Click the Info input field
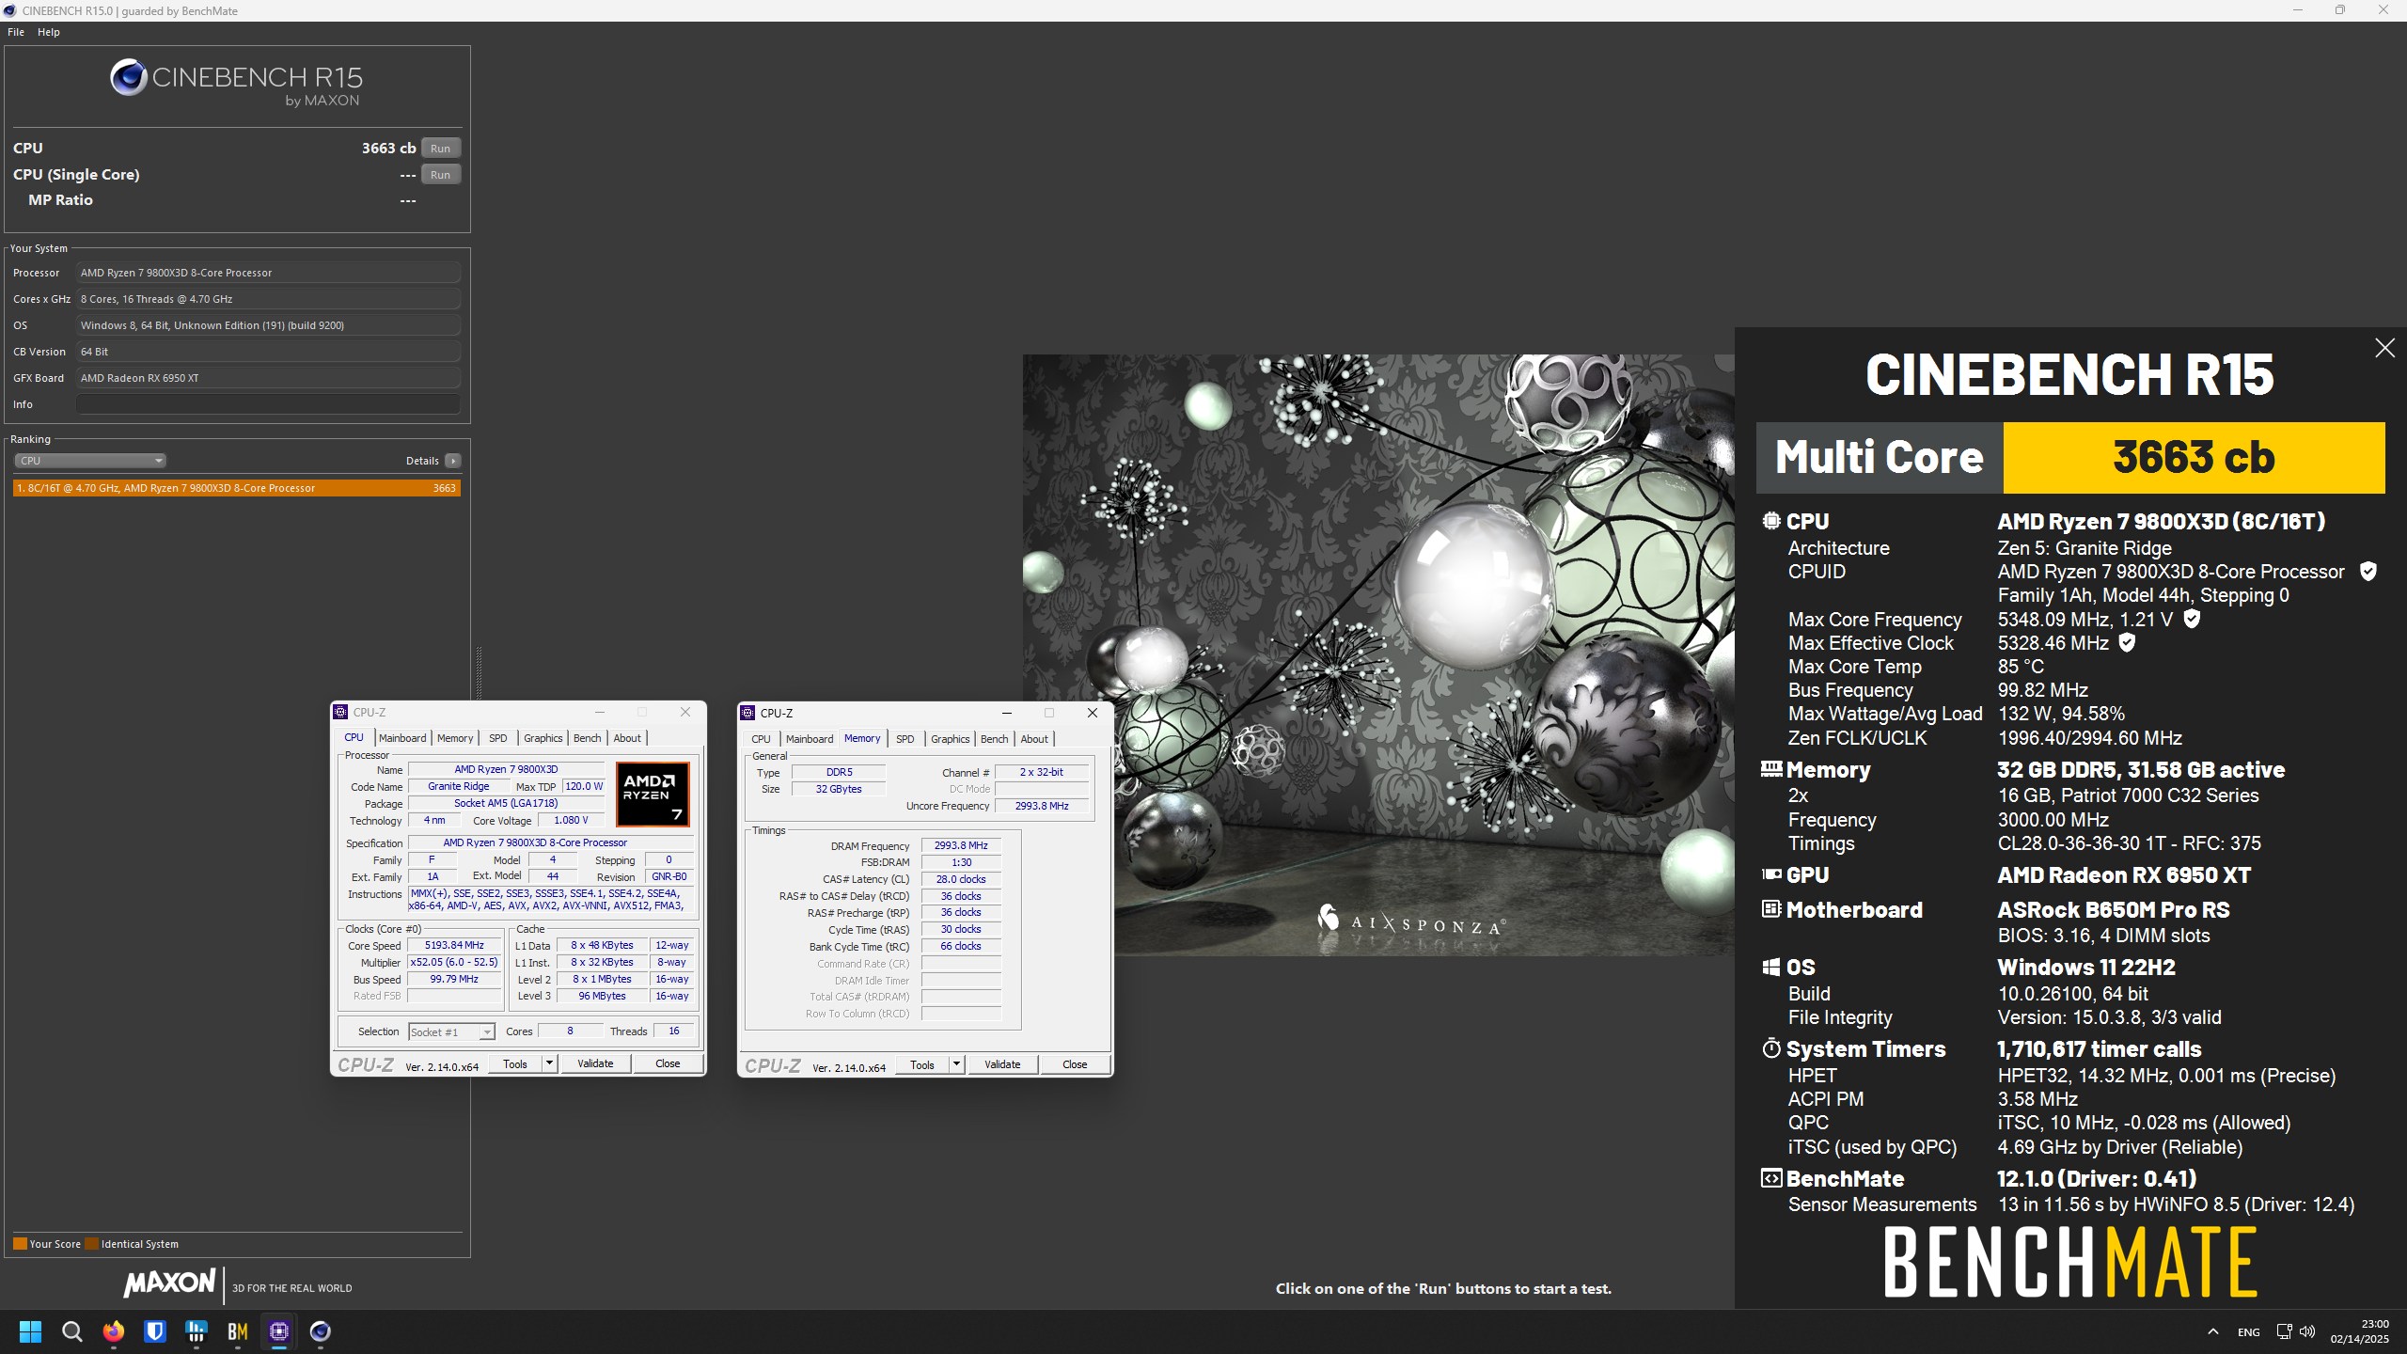This screenshot has height=1354, width=2407. click(x=268, y=404)
